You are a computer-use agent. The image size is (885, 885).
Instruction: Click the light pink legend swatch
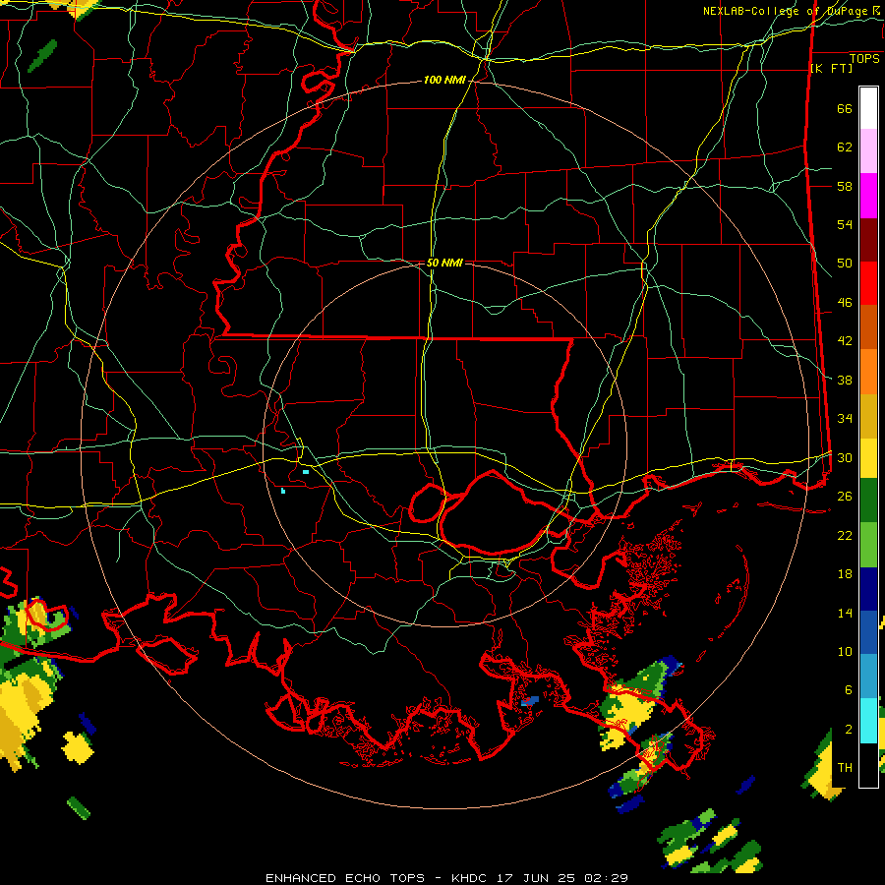tap(868, 150)
